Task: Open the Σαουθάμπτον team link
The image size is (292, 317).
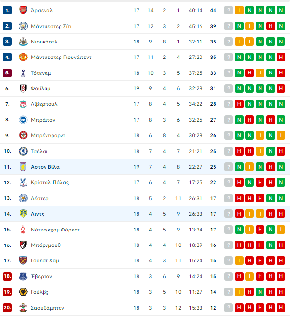Action: [x=47, y=308]
